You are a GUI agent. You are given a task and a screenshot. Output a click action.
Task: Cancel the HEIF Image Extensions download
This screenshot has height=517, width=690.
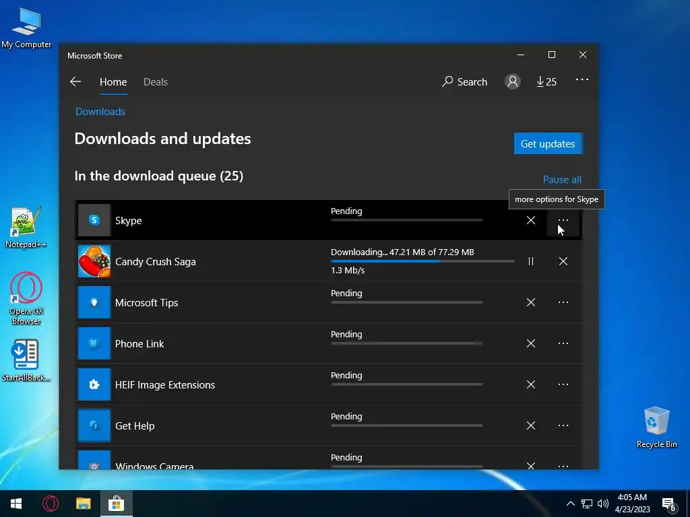point(531,384)
